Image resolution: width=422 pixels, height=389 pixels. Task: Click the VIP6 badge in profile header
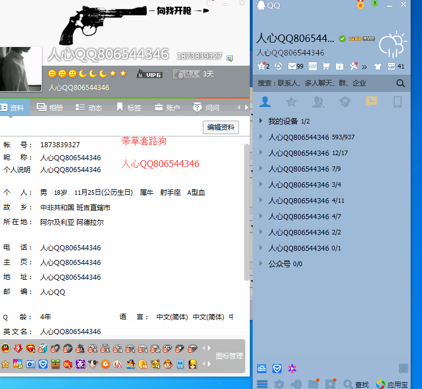(x=150, y=74)
